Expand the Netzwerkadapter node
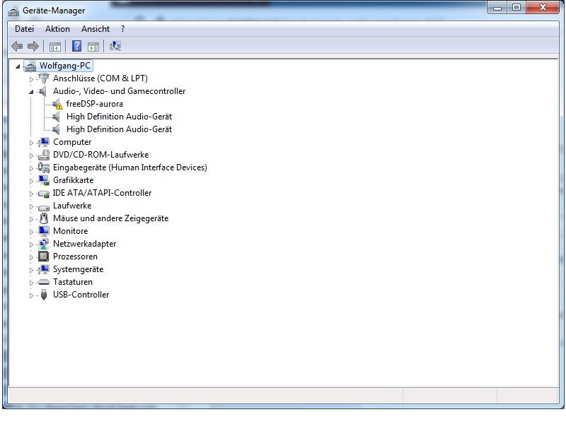566x424 pixels. click(31, 245)
